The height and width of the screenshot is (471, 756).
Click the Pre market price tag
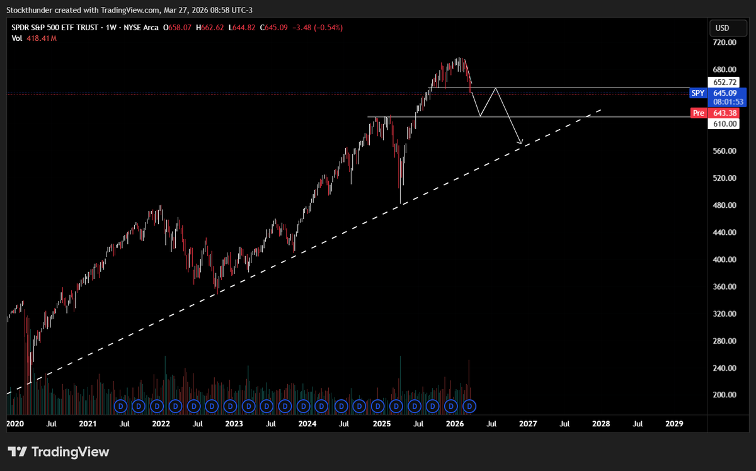point(697,113)
